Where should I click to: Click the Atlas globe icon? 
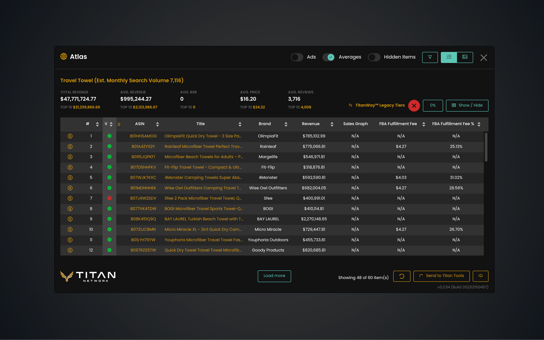(x=64, y=57)
